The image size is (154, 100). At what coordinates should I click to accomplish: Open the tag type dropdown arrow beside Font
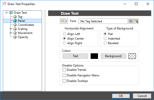66,21
